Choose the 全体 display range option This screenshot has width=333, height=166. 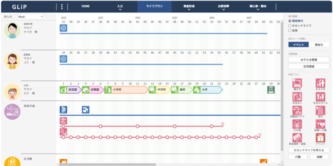pos(290,30)
